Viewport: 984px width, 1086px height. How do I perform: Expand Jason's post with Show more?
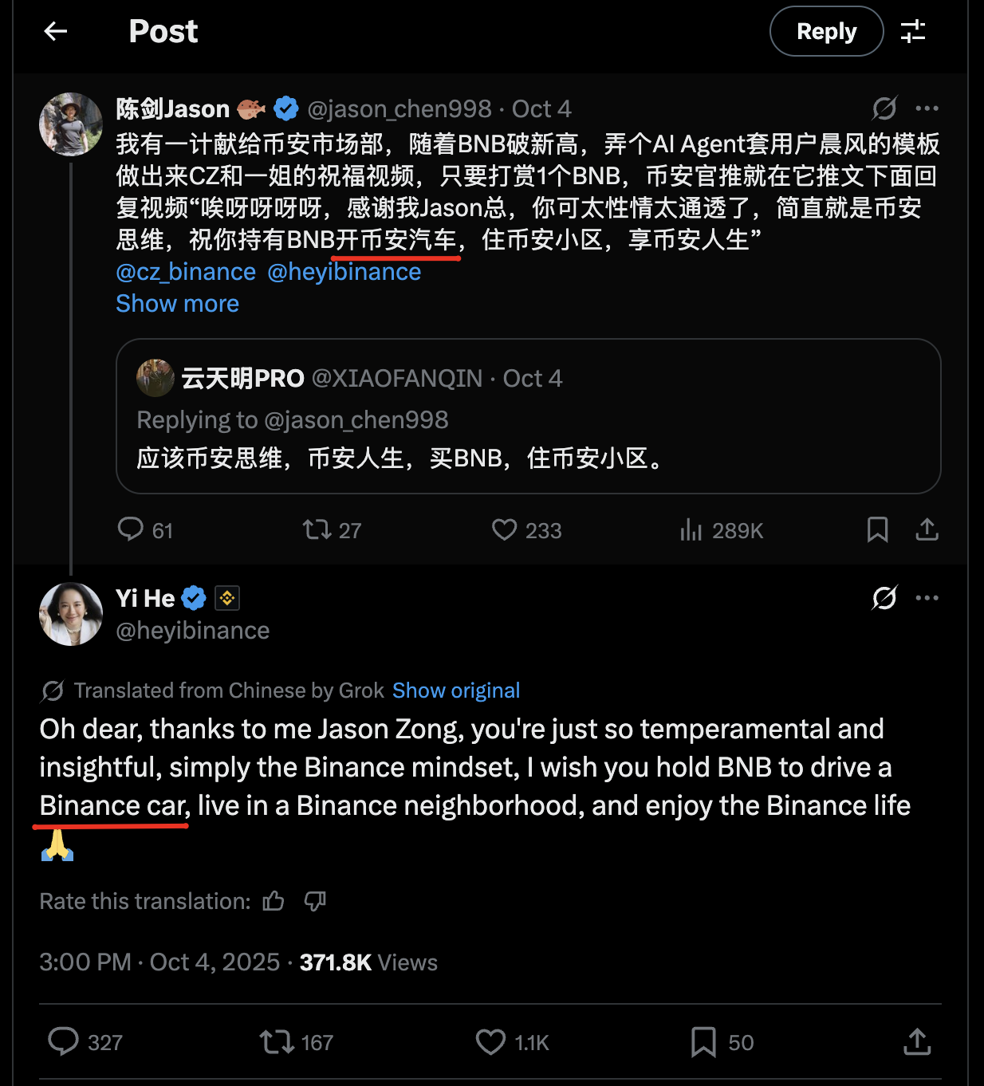click(177, 304)
